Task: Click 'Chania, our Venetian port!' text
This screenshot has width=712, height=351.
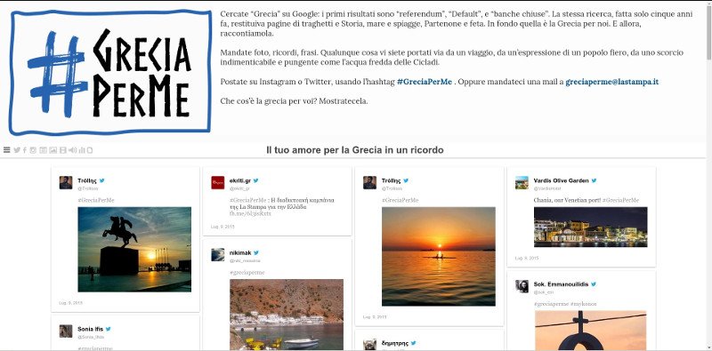Action: (x=567, y=200)
